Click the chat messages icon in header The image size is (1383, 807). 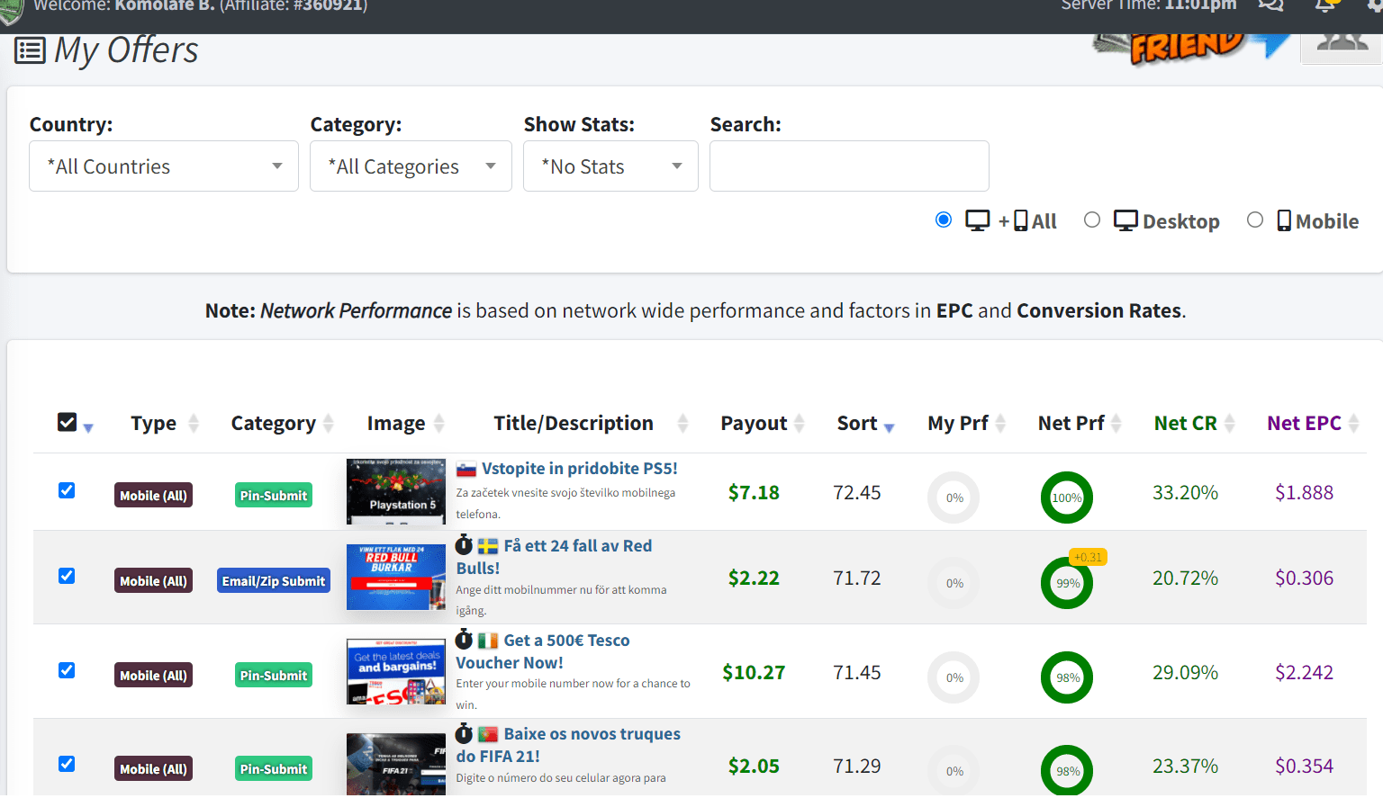point(1270,5)
